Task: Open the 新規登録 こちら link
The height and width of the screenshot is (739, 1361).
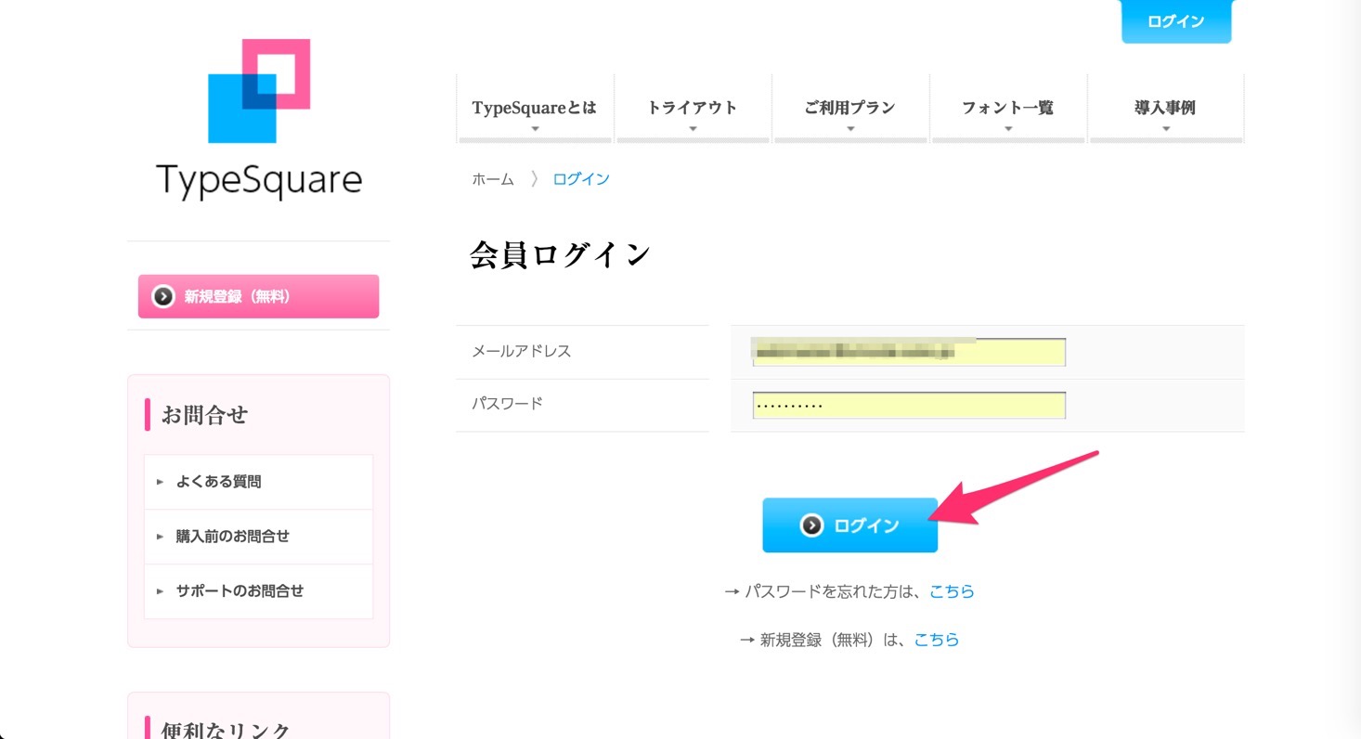Action: [937, 640]
